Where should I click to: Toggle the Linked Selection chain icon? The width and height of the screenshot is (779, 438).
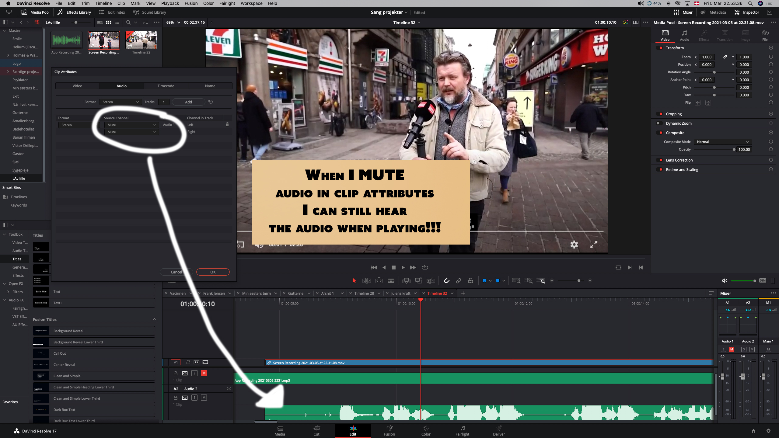coord(459,281)
